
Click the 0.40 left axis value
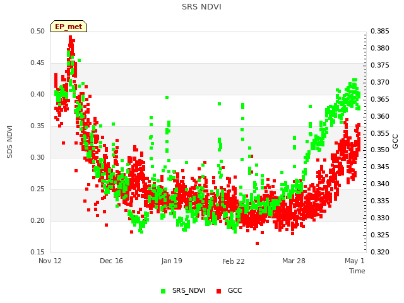pos(38,94)
